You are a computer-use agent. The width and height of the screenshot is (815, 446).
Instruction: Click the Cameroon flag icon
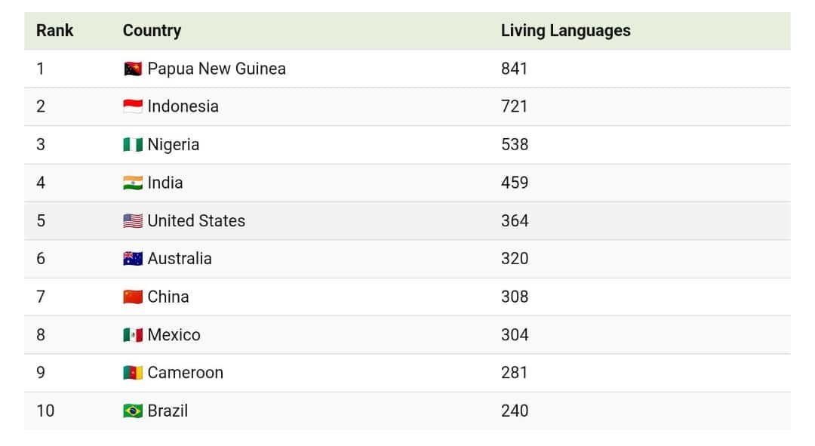133,373
